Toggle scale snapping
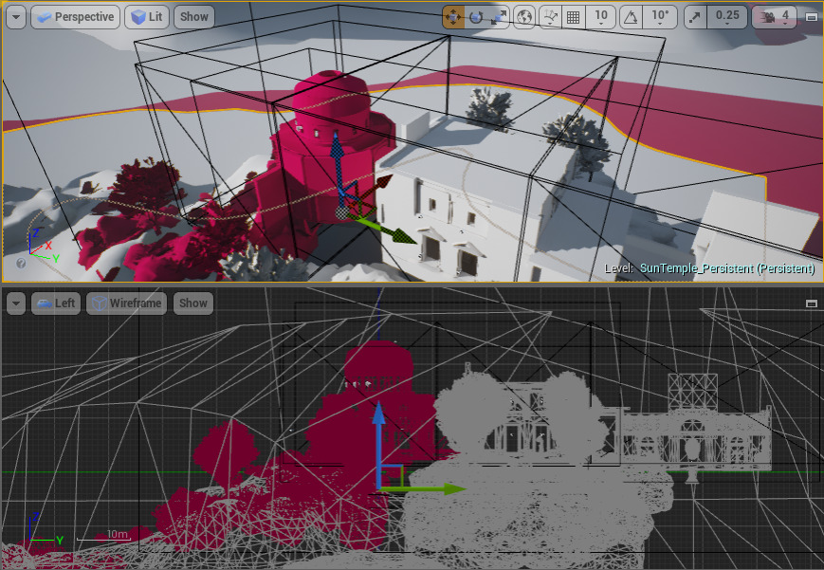This screenshot has width=824, height=570. 693,15
